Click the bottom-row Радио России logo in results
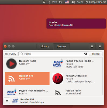The height and width of the screenshot is (108, 107). point(12,92)
